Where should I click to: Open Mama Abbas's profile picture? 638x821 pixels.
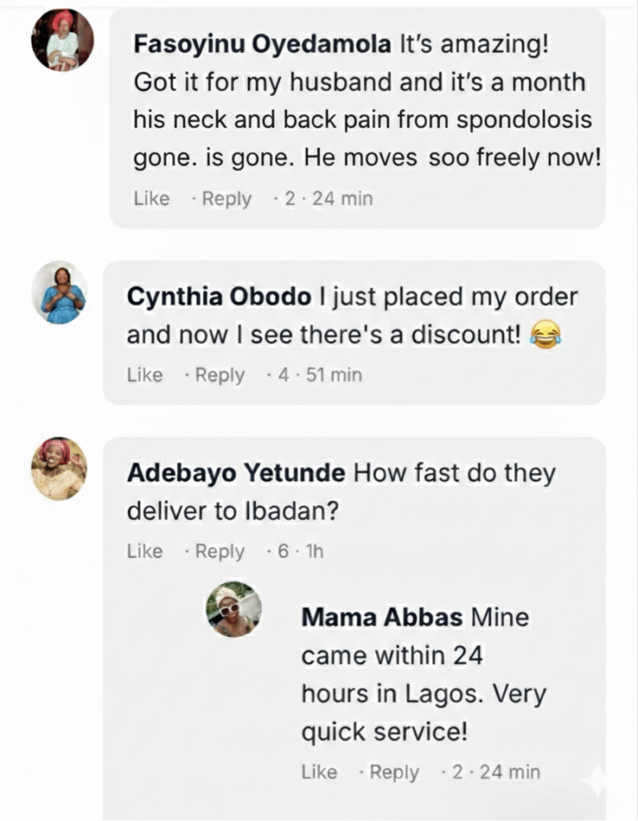click(x=234, y=609)
